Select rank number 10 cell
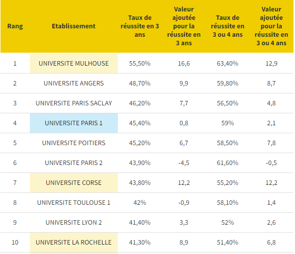The height and width of the screenshot is (254, 295). coord(15,243)
